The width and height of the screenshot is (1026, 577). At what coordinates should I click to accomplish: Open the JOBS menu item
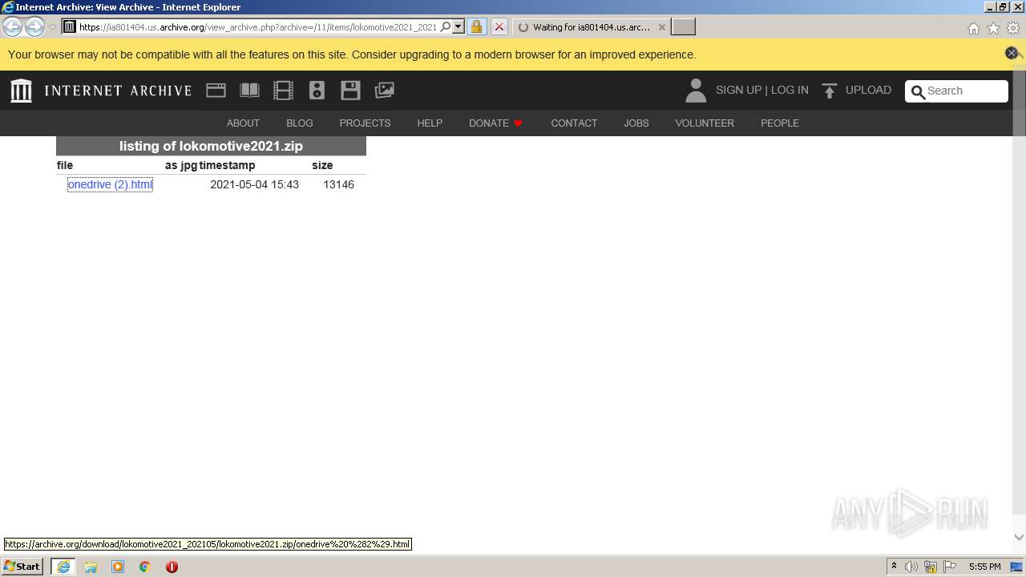(636, 123)
